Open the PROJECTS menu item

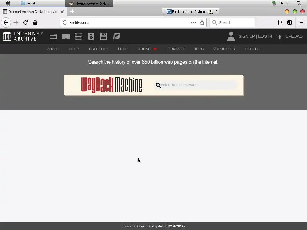point(98,49)
